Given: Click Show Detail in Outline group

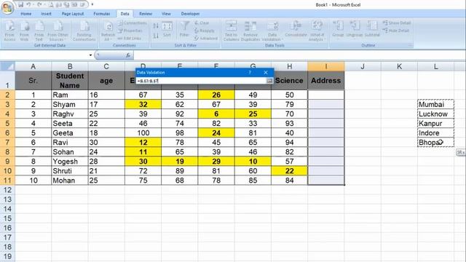Looking at the screenshot, I should [397, 23].
